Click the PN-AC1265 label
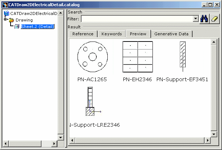The height and width of the screenshot is (150, 222). (x=92, y=79)
